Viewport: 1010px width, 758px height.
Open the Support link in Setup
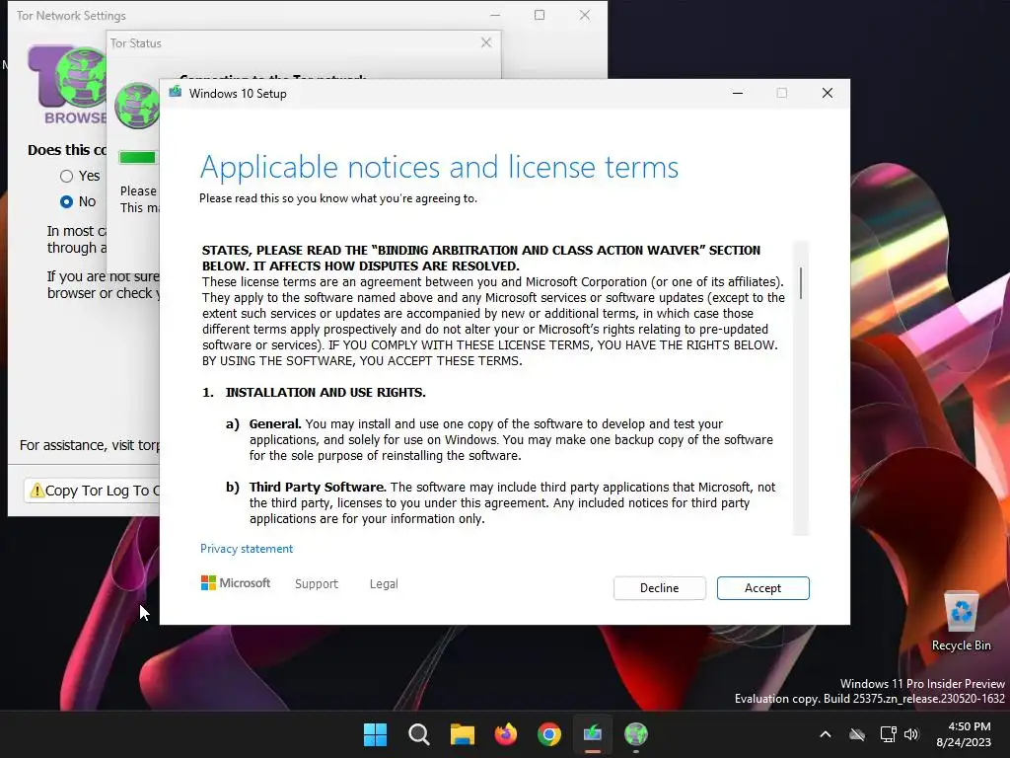pos(317,583)
